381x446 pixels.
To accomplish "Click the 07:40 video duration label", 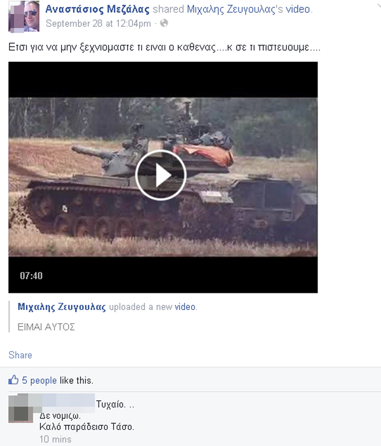I will (31, 275).
